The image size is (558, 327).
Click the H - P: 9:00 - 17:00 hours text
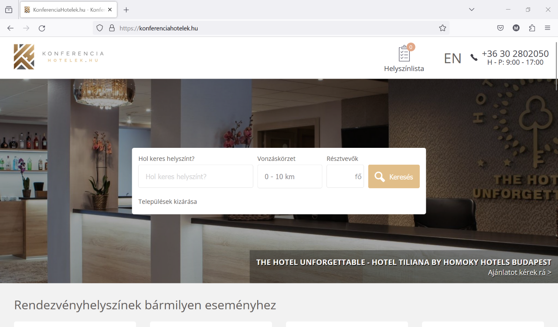click(515, 62)
